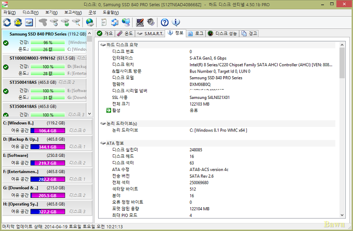Click the disk list scroll-up arrow

point(90,33)
